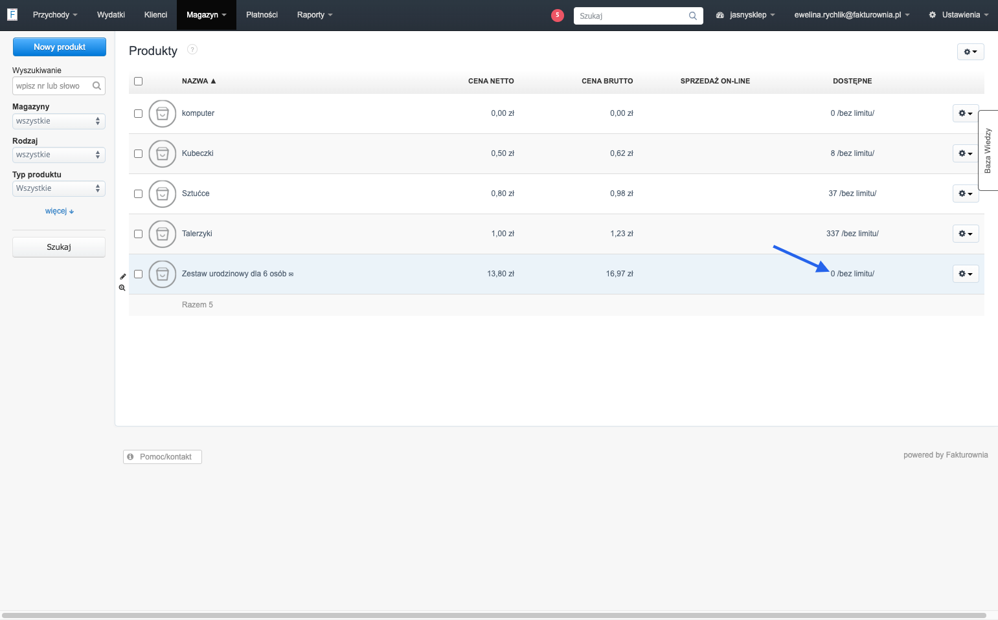Click the search icon in sidebar search field
Screen dimensions: 998x620
click(96, 85)
